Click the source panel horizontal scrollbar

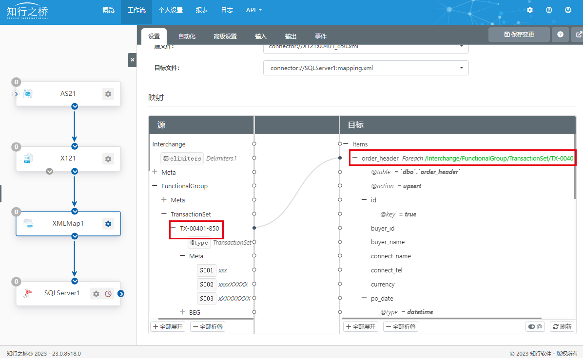coord(206,318)
